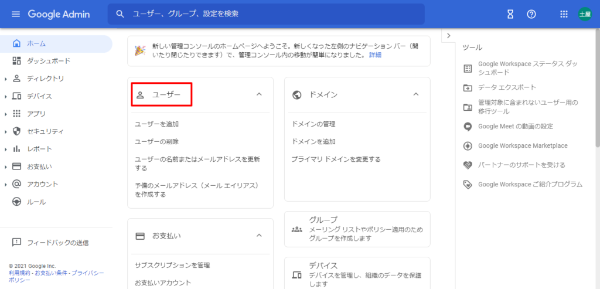Open the help question mark icon
Viewport: 600px width, 289px height.
(x=531, y=14)
